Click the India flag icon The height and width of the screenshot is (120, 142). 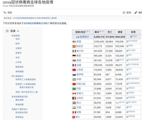pyautogui.click(x=74, y=108)
